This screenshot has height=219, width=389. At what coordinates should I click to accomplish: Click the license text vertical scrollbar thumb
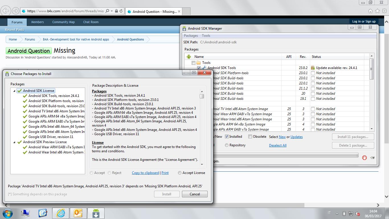[x=202, y=96]
